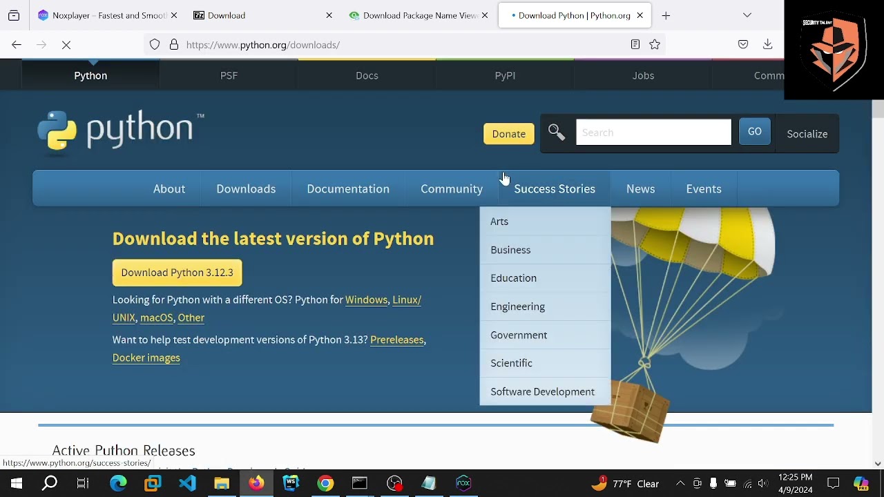List all tabs with the dropdown arrow
The image size is (884, 497).
(x=747, y=15)
